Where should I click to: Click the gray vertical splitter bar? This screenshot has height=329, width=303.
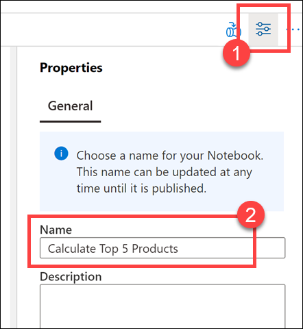(14, 187)
